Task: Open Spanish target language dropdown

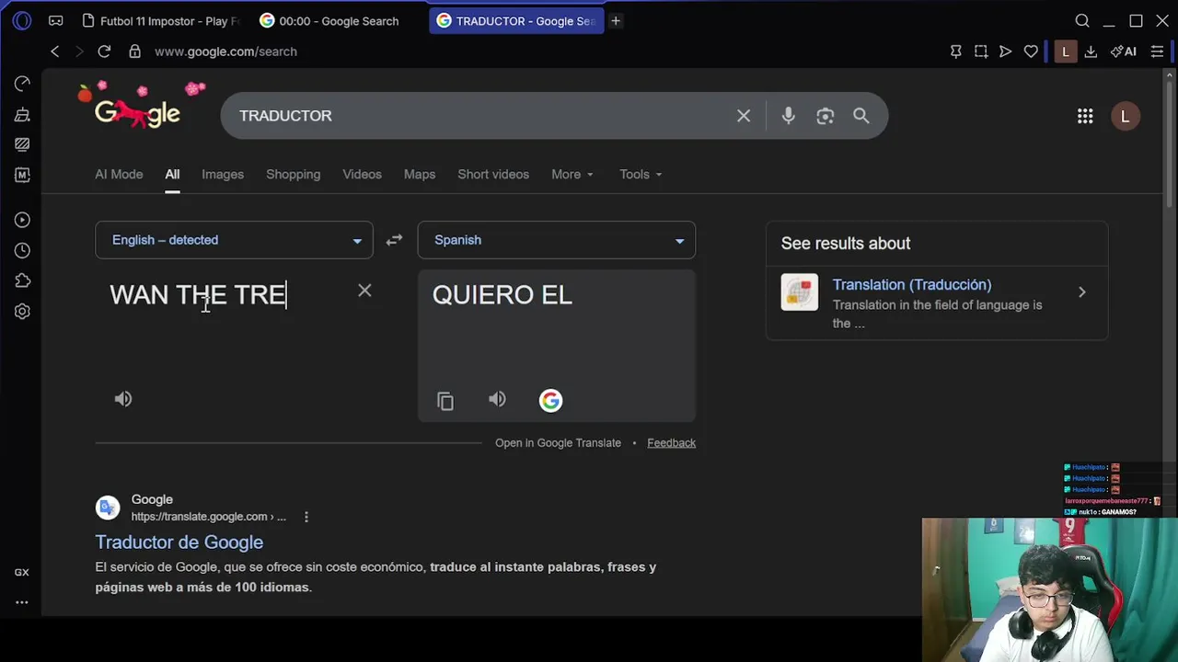Action: point(557,240)
